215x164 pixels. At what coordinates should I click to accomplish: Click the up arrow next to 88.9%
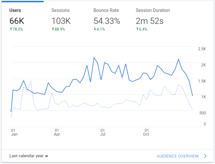tap(53, 29)
